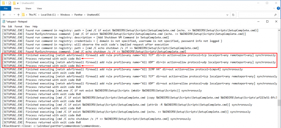Screen dimensions: 281x128
Task: Open the Customize Quick Access Toolbar dropdown
Action: (18, 3)
